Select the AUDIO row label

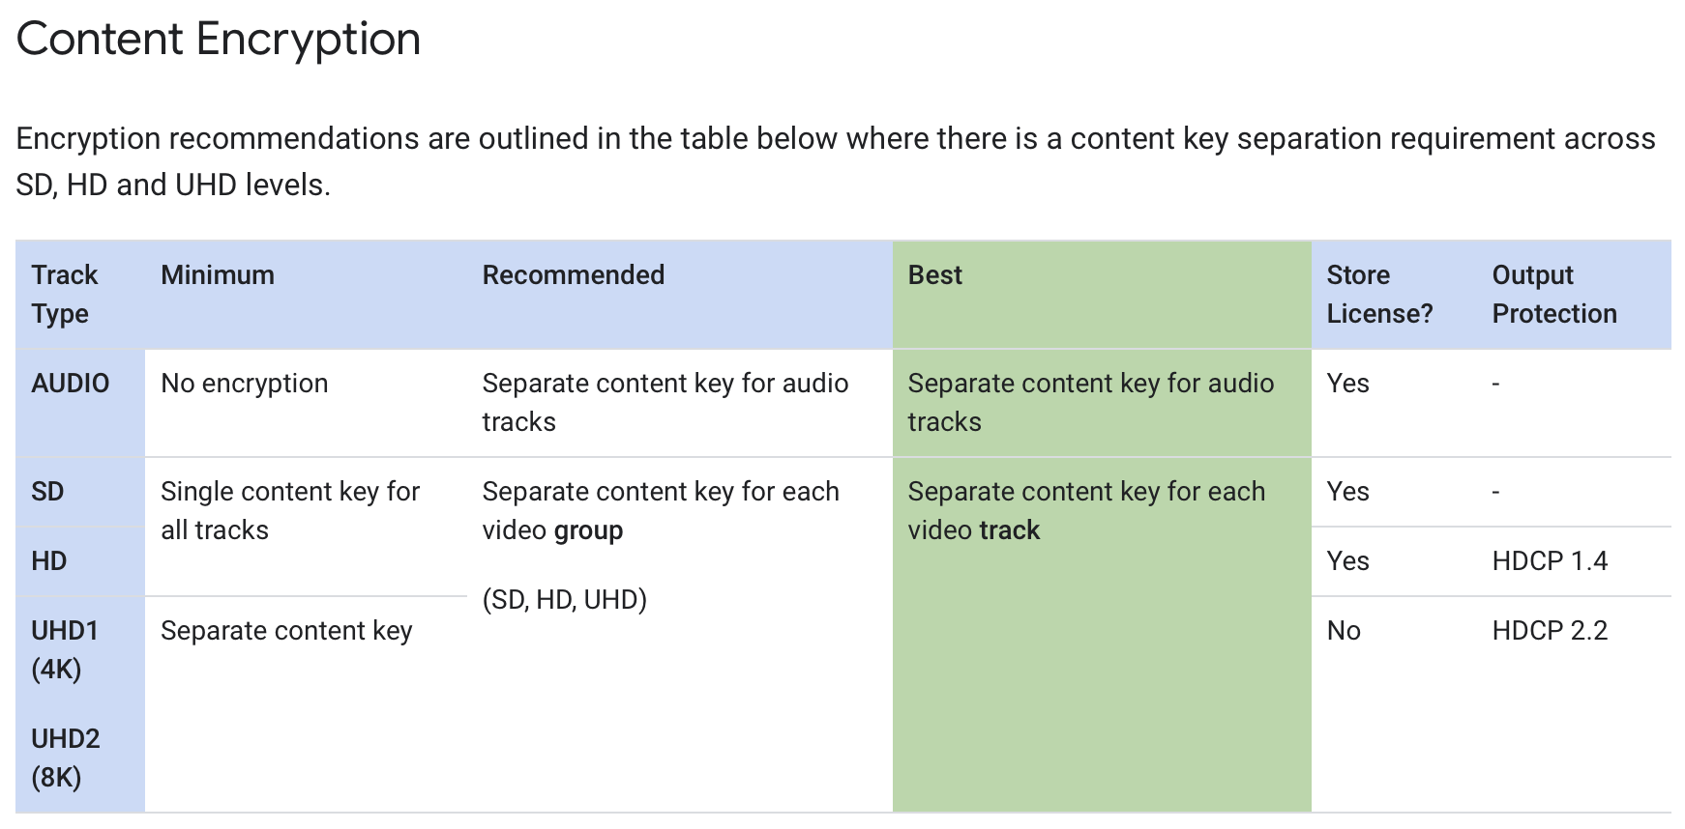tap(71, 384)
